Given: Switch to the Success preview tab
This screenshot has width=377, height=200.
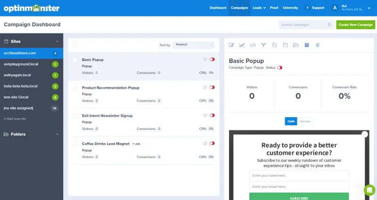Looking at the screenshot, I should point(305,121).
